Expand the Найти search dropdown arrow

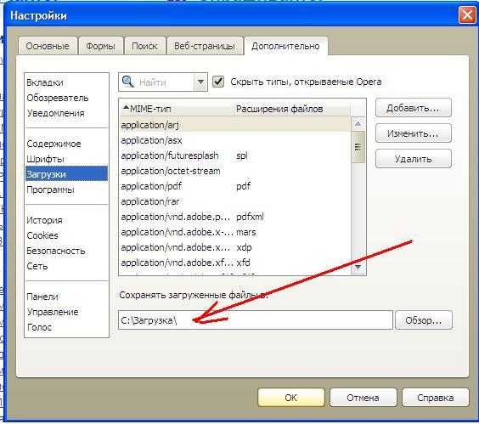pyautogui.click(x=200, y=82)
